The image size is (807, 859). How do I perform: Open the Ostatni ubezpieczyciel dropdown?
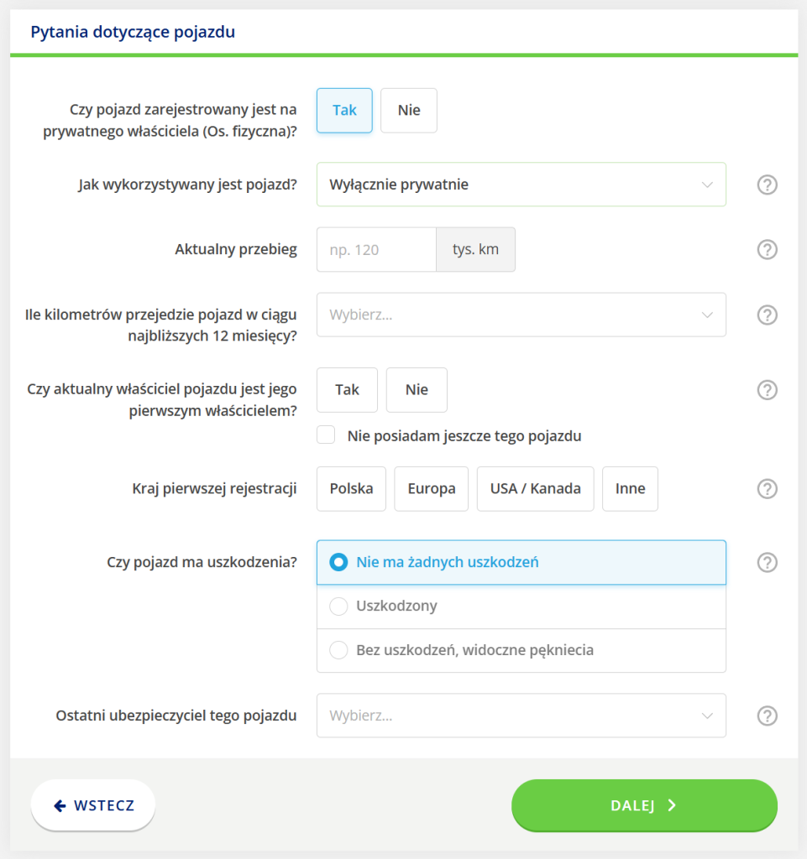tap(521, 716)
